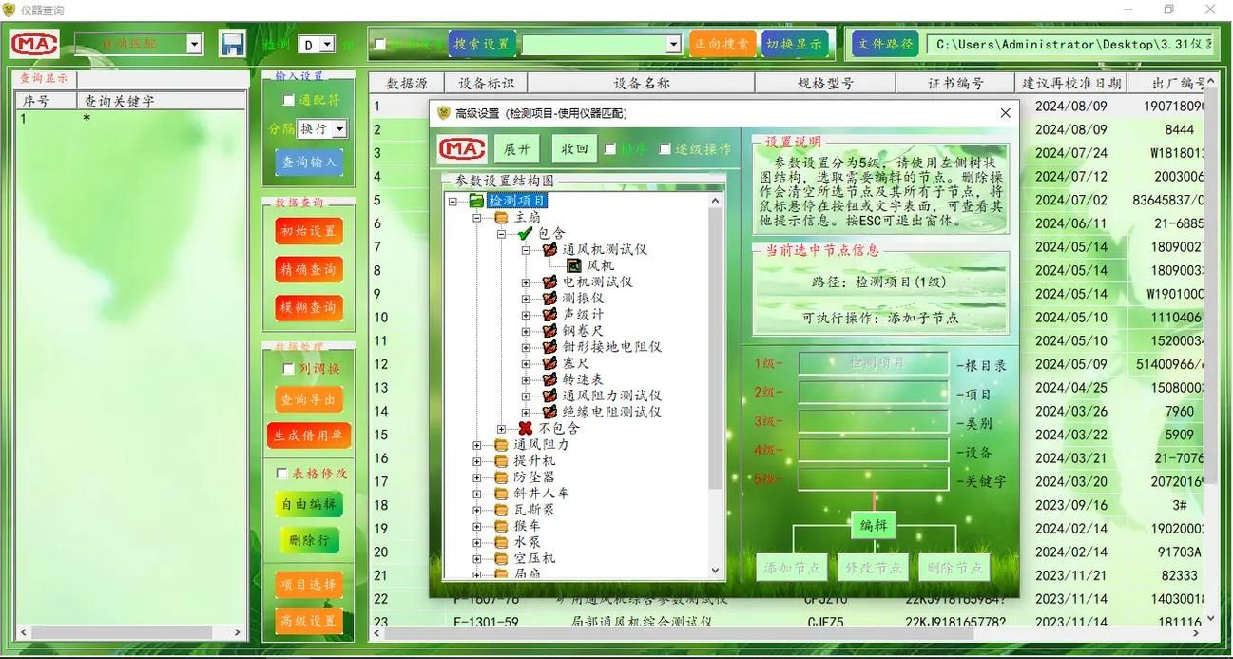The height and width of the screenshot is (659, 1233).
Task: Click the 主扇 folder icon in the tree
Action: tap(500, 217)
